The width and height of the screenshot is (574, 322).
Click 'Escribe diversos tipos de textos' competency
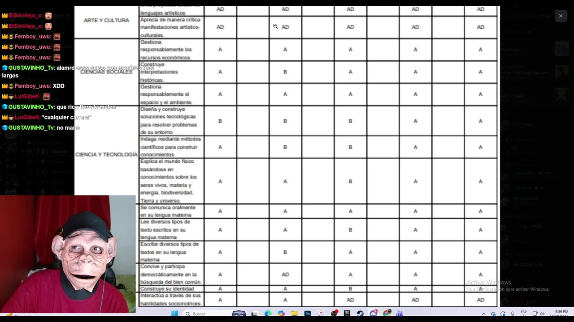(x=170, y=252)
